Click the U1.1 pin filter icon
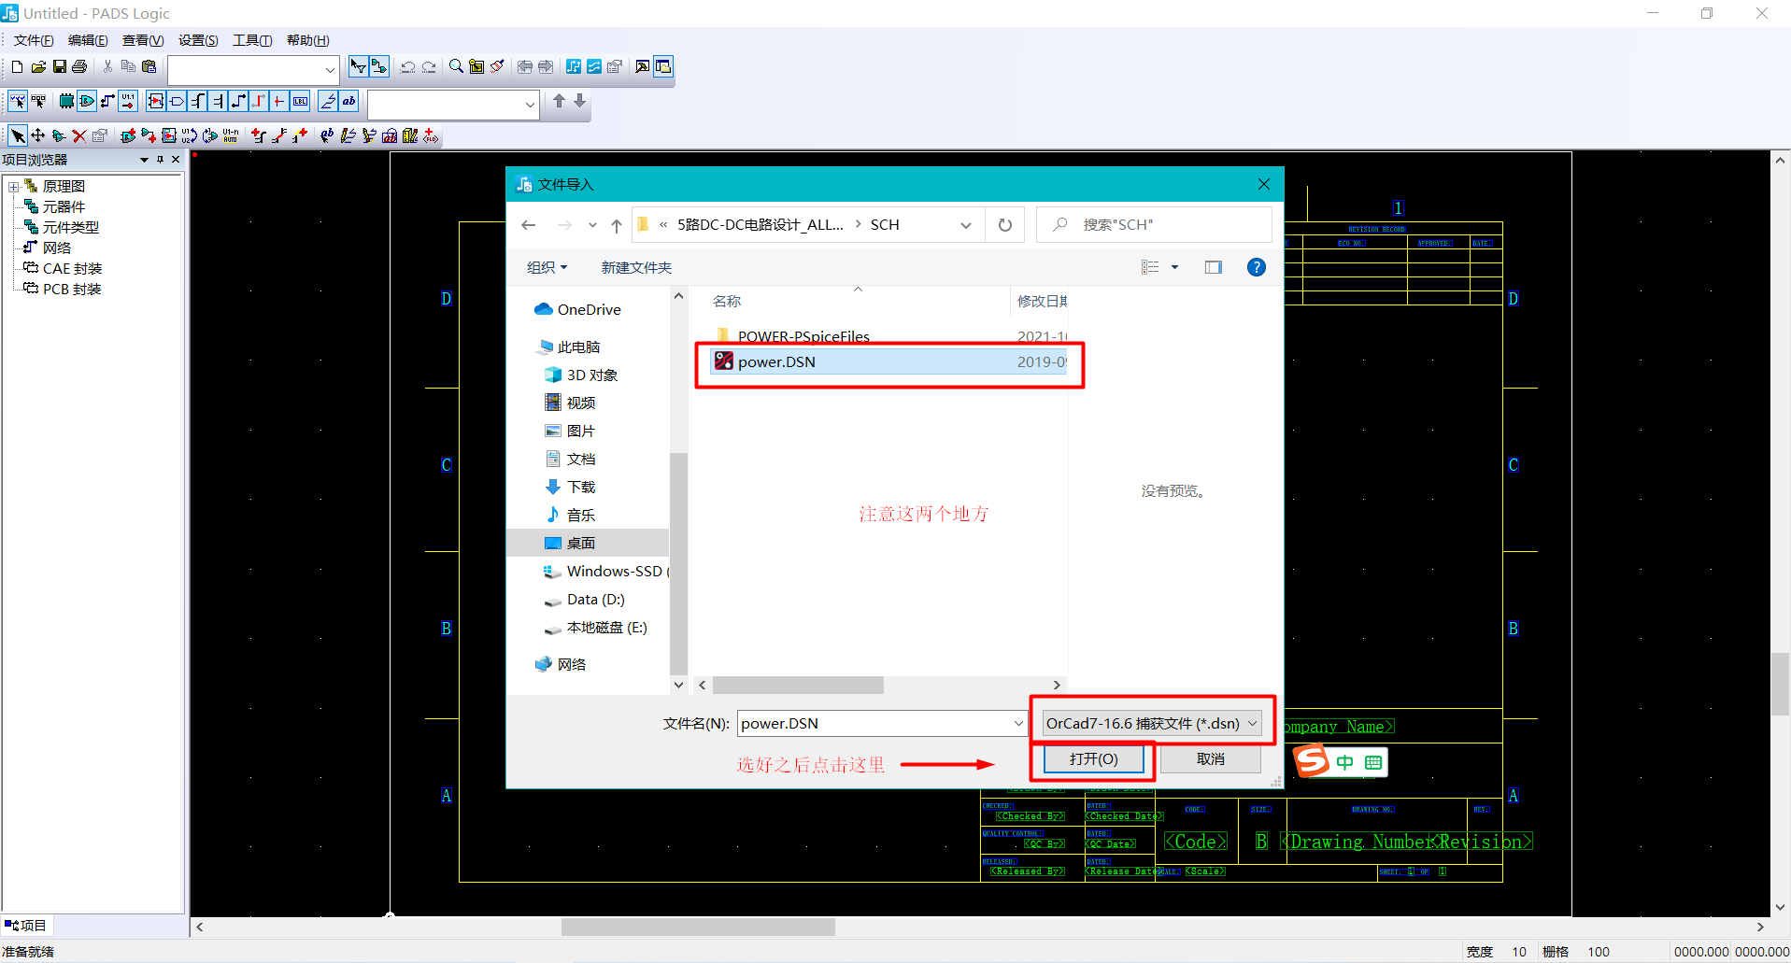The image size is (1791, 963). tap(128, 102)
